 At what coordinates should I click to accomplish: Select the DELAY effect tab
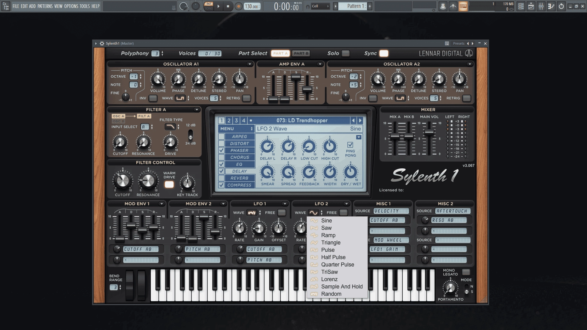pyautogui.click(x=239, y=171)
